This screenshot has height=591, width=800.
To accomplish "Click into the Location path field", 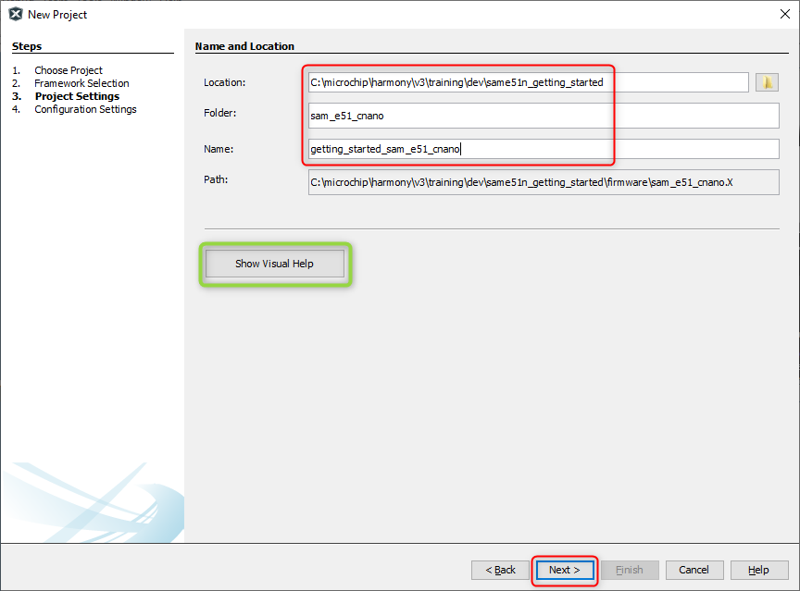I will pos(528,82).
